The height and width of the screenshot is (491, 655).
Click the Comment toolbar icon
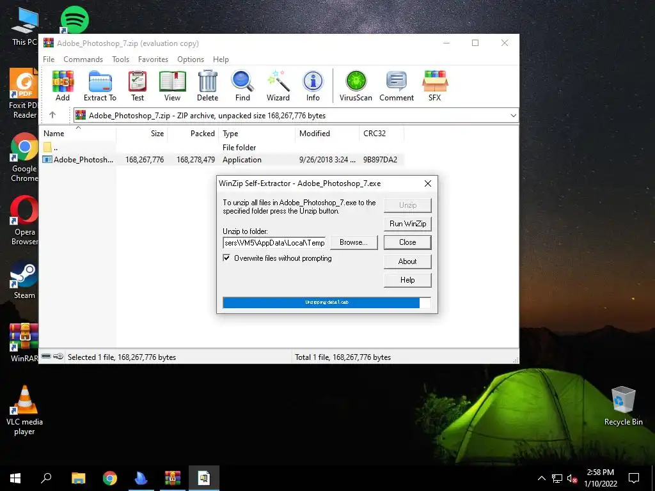(397, 86)
